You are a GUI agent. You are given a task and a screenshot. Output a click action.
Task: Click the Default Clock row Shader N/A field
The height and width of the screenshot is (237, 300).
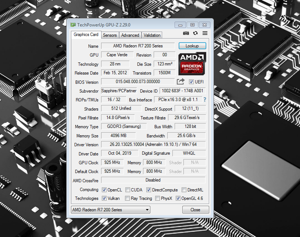(x=195, y=171)
